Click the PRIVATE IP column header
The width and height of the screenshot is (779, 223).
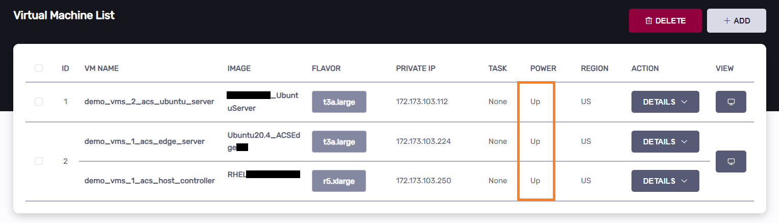point(416,68)
